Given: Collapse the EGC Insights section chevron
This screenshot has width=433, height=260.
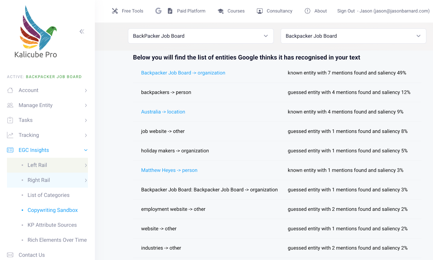Looking at the screenshot, I should 86,150.
